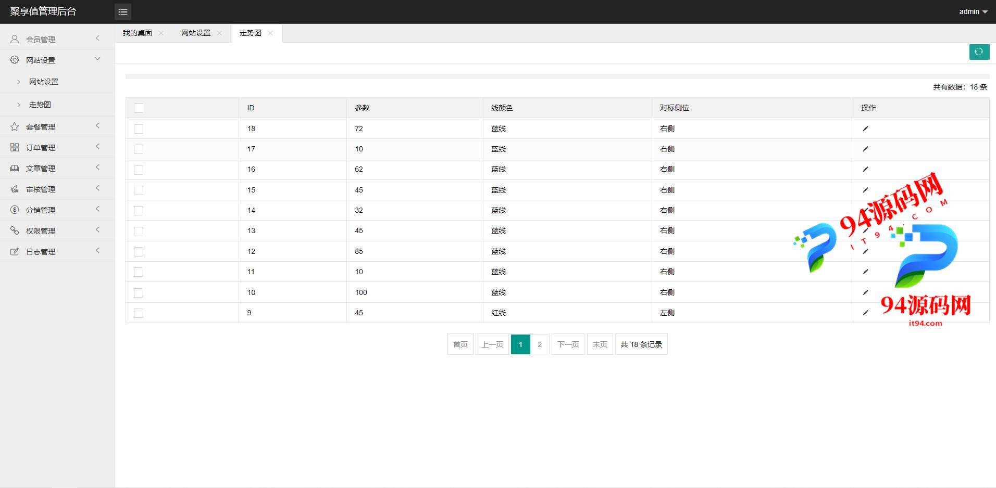Image resolution: width=996 pixels, height=488 pixels.
Task: Expand 套餐管理 with its chevron
Action: click(97, 126)
